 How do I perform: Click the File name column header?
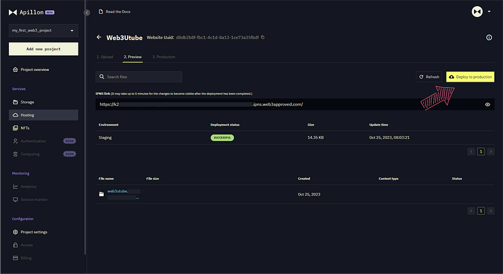[x=106, y=178]
